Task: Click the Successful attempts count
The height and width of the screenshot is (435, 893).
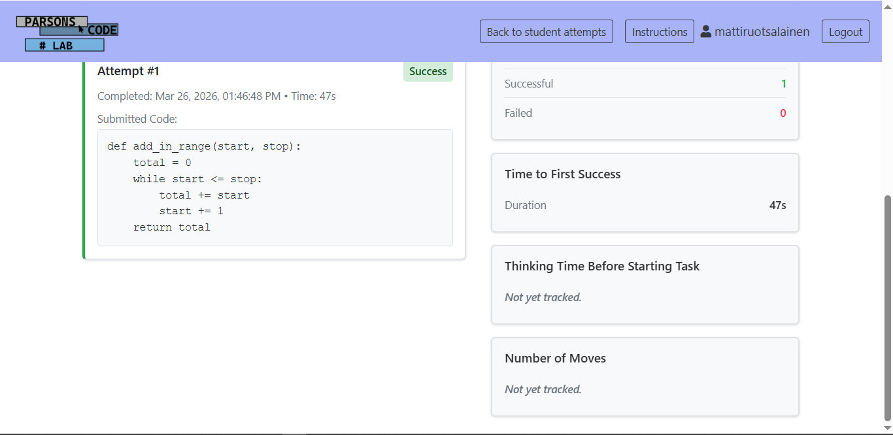Action: [783, 84]
